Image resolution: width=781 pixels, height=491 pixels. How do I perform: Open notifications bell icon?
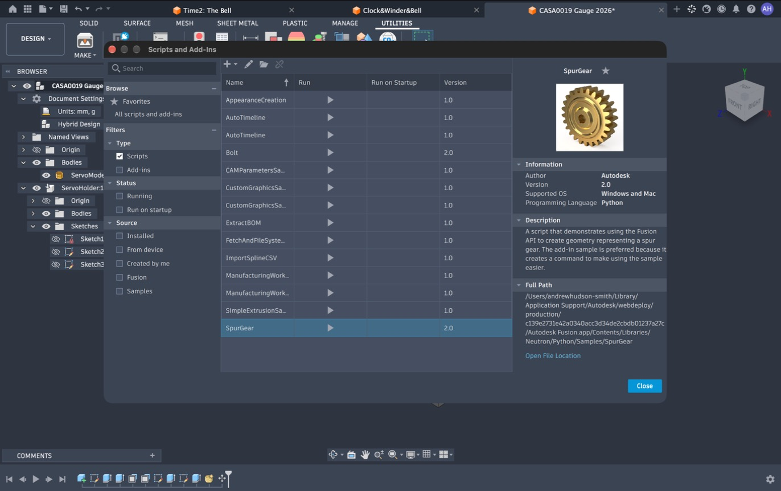[x=736, y=9]
